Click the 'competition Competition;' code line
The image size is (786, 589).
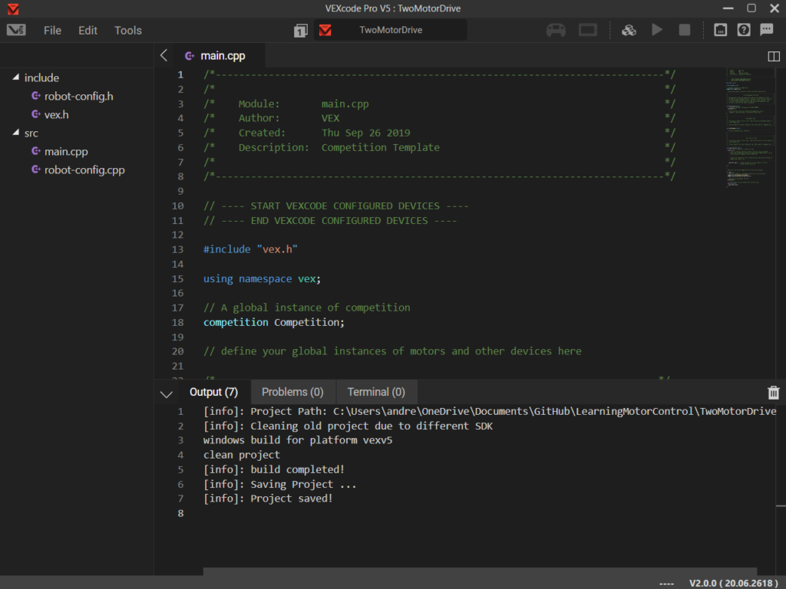coord(274,323)
